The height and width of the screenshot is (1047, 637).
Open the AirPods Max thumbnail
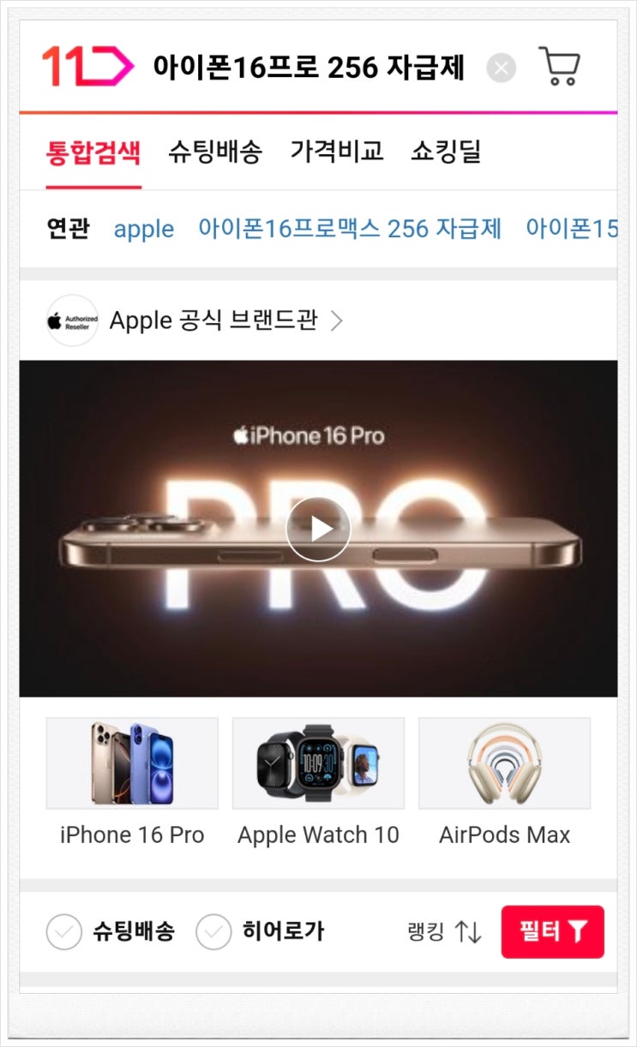pyautogui.click(x=504, y=763)
